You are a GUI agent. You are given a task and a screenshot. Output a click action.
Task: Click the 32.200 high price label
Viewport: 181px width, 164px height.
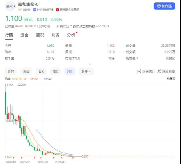tap(22, 85)
